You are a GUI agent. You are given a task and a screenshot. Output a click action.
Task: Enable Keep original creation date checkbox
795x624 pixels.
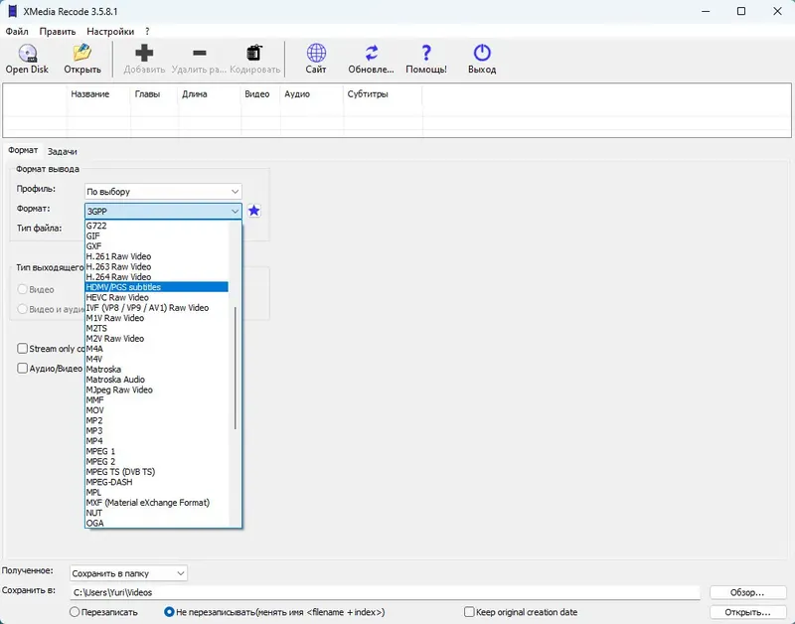click(469, 612)
